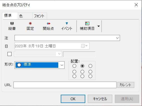Choose top-center 配置 radio button
Viewport: 142px width, 106px height.
82,66
